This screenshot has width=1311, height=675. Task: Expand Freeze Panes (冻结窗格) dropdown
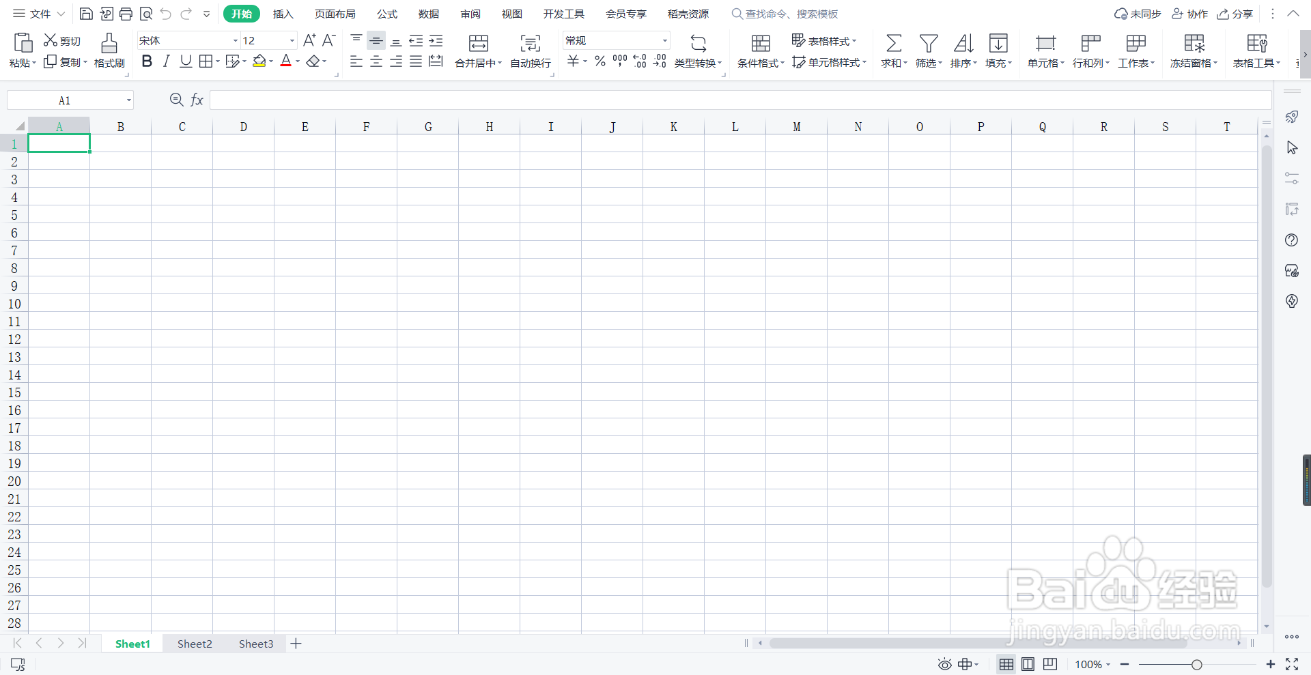pos(1216,63)
